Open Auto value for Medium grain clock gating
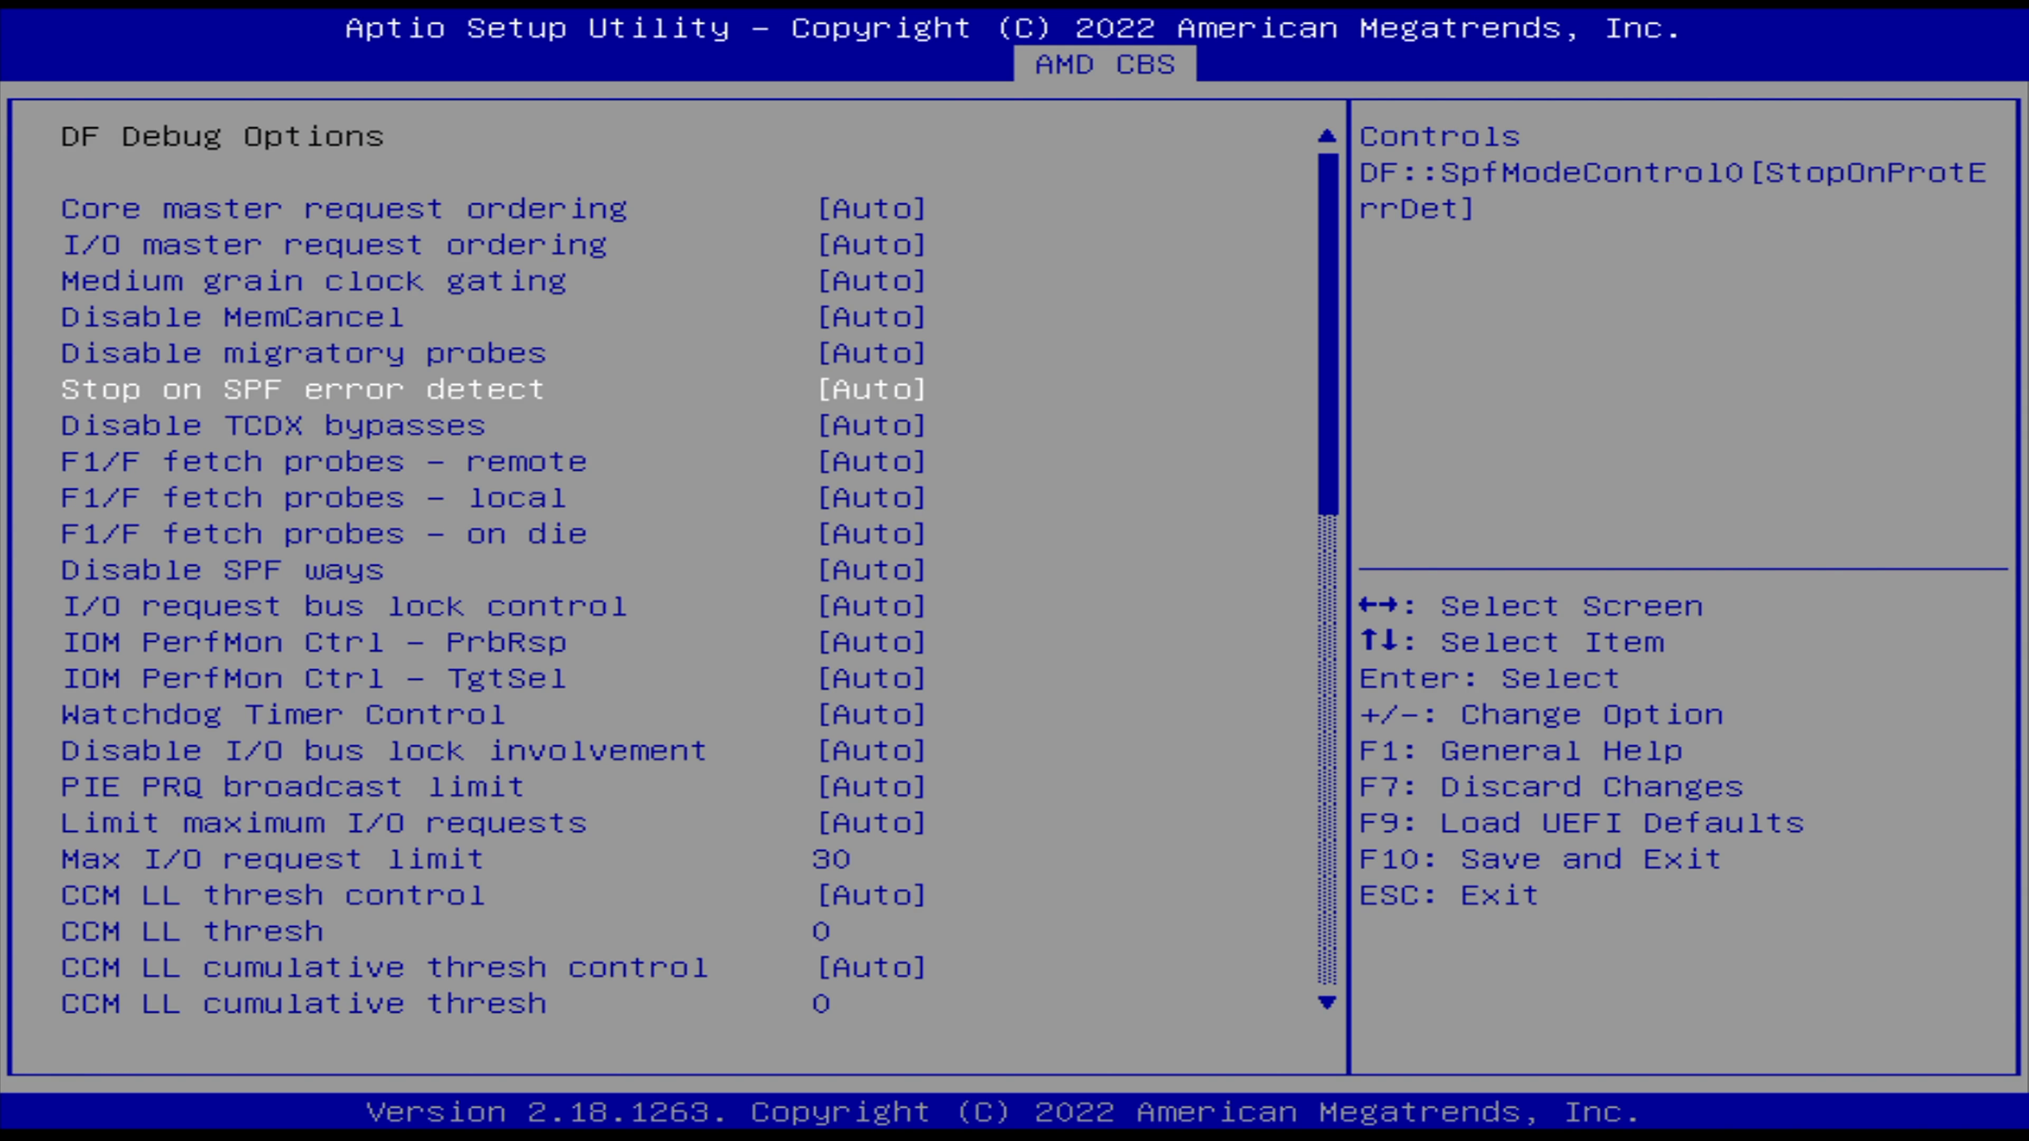Viewport: 2029px width, 1141px height. tap(872, 281)
